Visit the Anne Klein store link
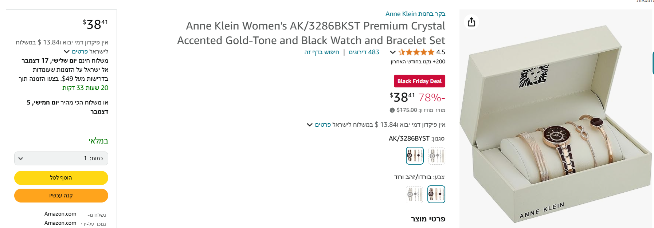The image size is (654, 228). pyautogui.click(x=415, y=14)
